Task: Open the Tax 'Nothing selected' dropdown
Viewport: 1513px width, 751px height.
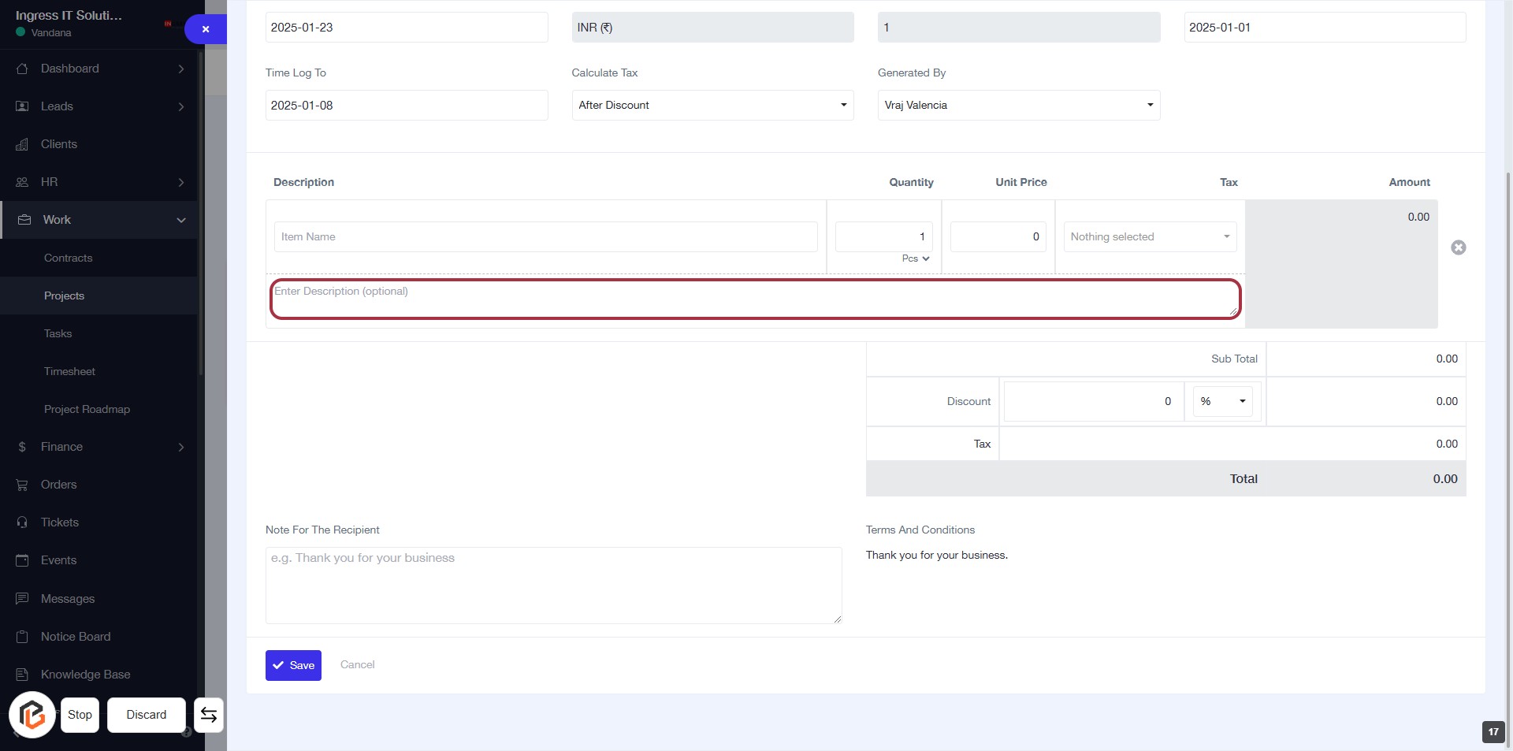Action: point(1149,236)
